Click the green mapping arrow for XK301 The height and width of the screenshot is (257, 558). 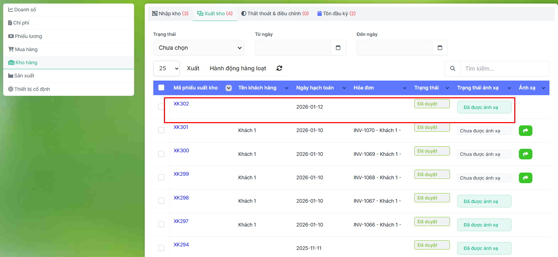(525, 131)
